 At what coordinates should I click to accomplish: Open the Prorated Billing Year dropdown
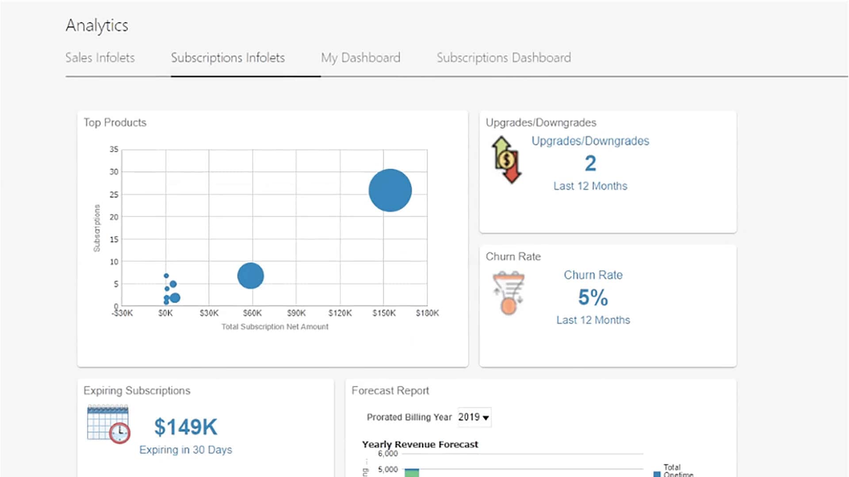pyautogui.click(x=474, y=416)
